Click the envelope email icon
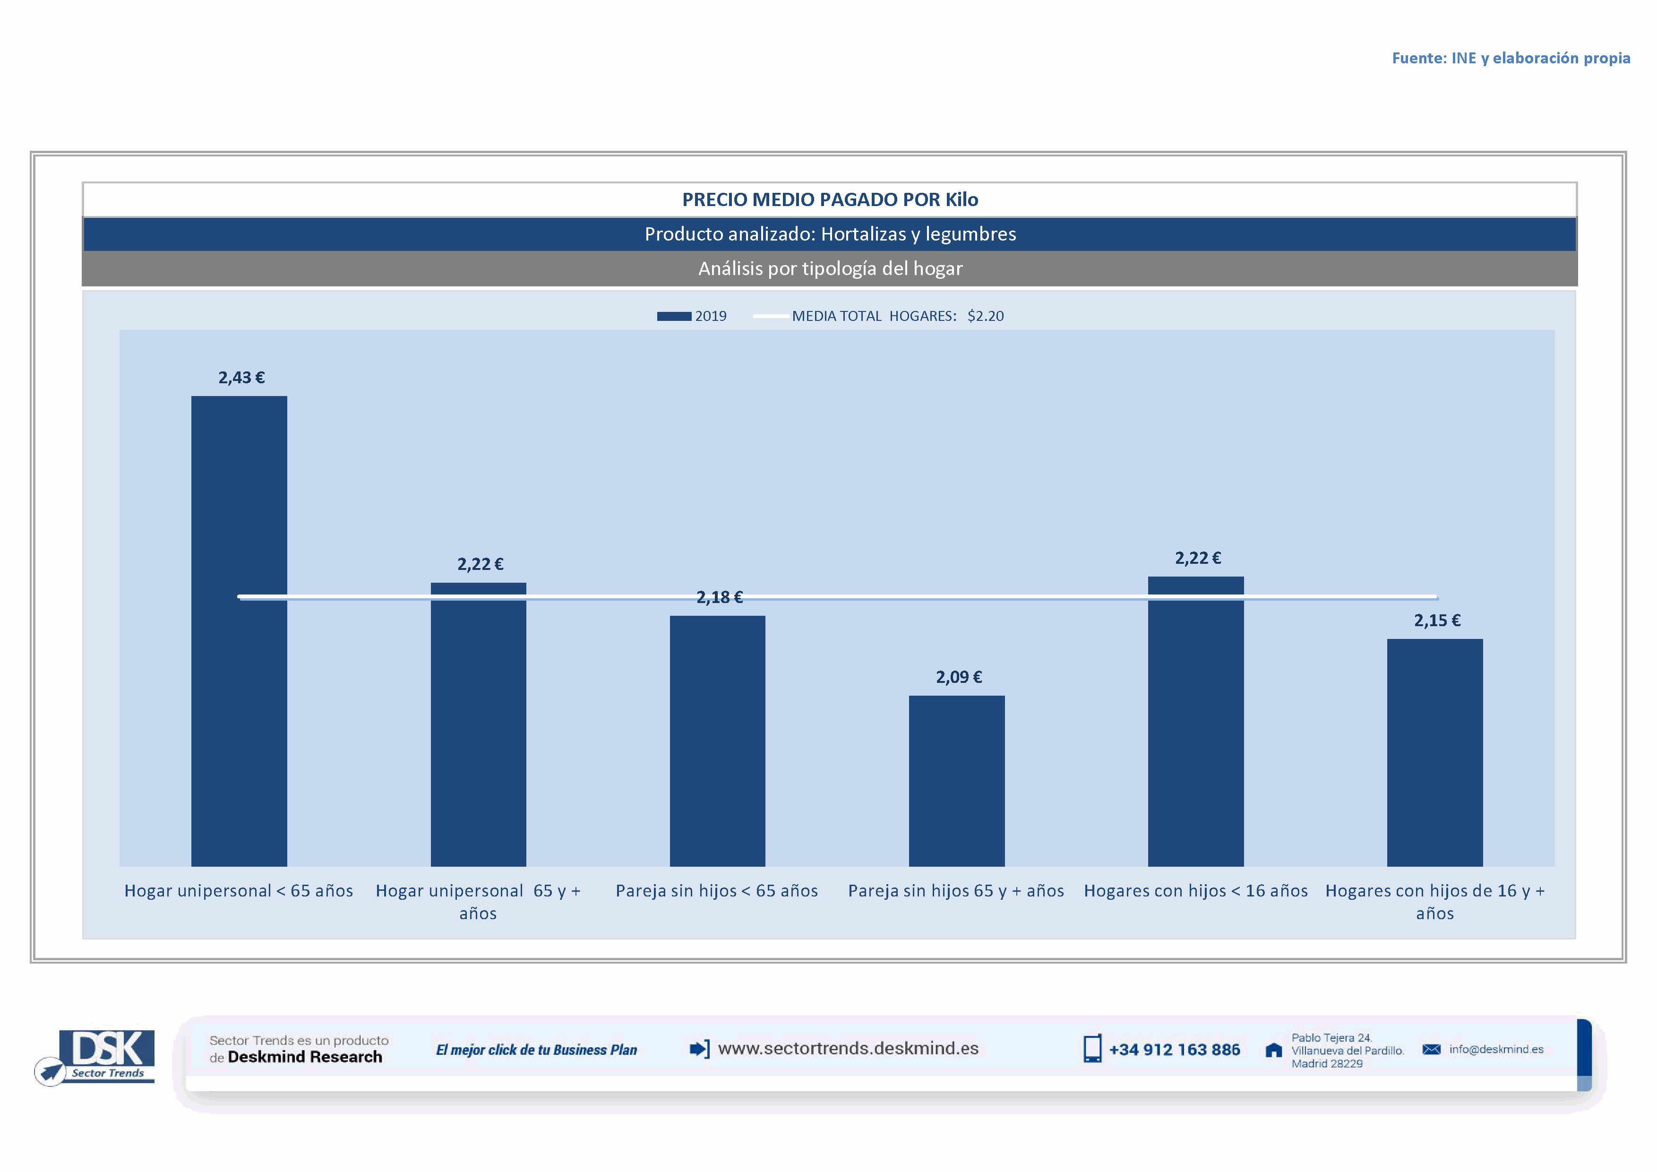The height and width of the screenshot is (1172, 1657). coord(1431,1049)
